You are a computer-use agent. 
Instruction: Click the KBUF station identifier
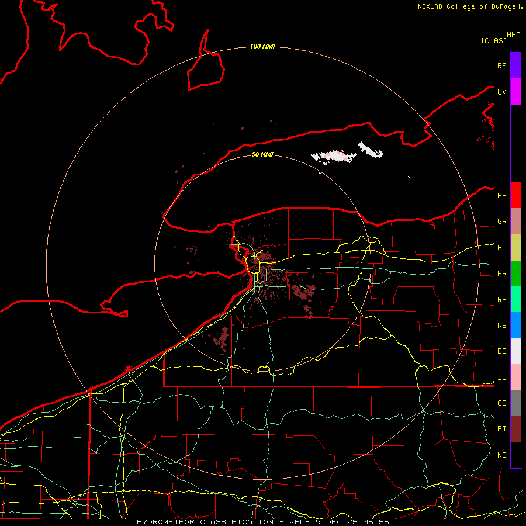[x=300, y=522]
